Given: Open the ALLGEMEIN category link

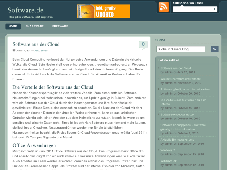Looking at the screenshot, I should coord(41,51).
